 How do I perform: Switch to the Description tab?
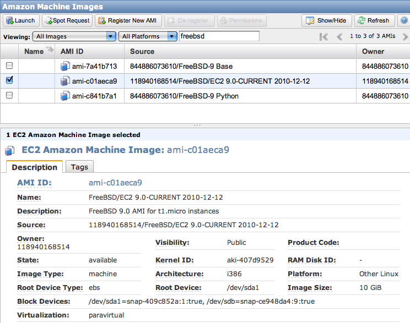(x=34, y=167)
